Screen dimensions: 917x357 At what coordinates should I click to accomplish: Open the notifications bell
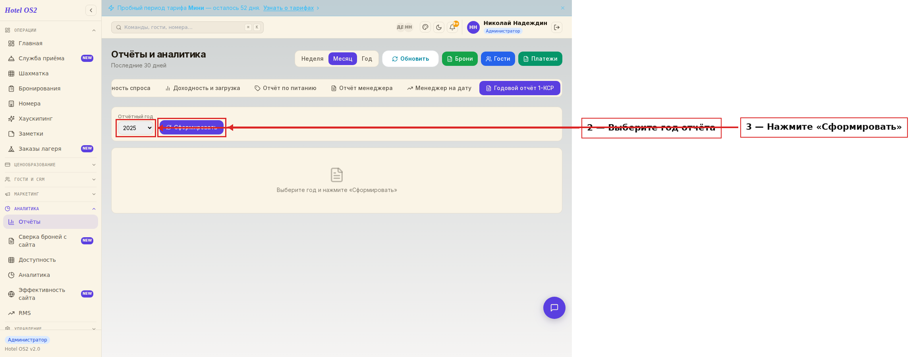[452, 27]
